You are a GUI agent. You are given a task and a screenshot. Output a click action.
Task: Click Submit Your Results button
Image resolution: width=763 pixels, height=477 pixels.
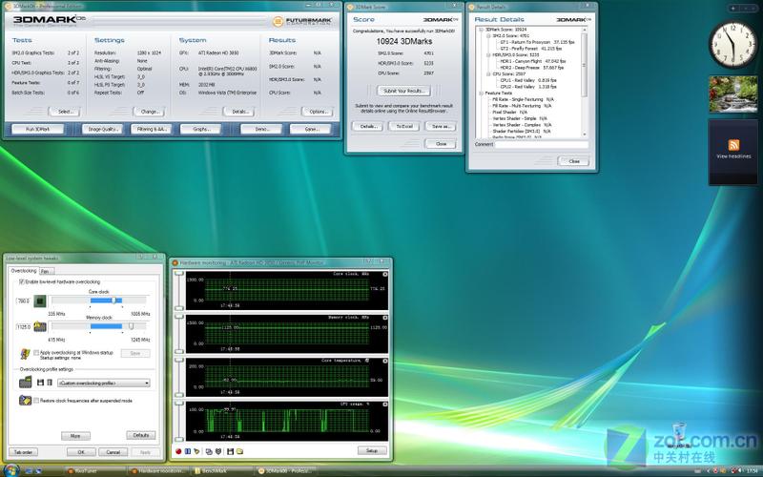click(x=403, y=91)
